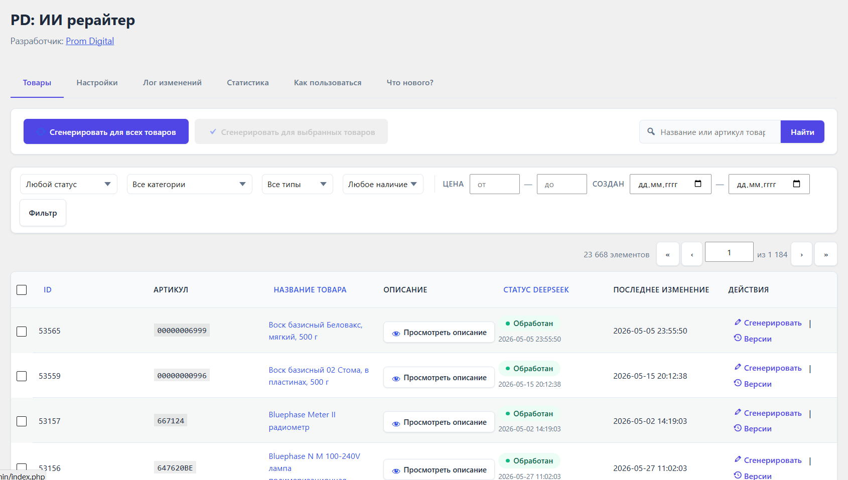Viewport: 848px width, 480px height.
Task: Go to next page with single-arrow icon
Action: (801, 254)
